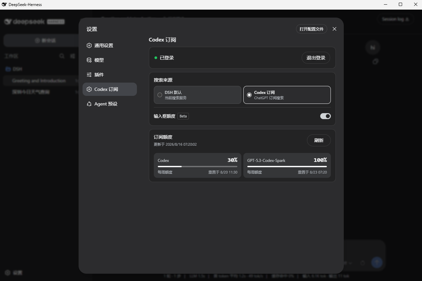This screenshot has width=422, height=281.
Task: Click the 30% Codex quota value
Action: tap(232, 160)
